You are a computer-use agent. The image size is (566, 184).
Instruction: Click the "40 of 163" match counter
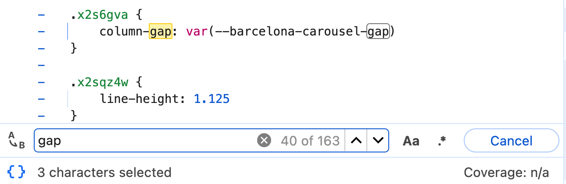pyautogui.click(x=310, y=141)
